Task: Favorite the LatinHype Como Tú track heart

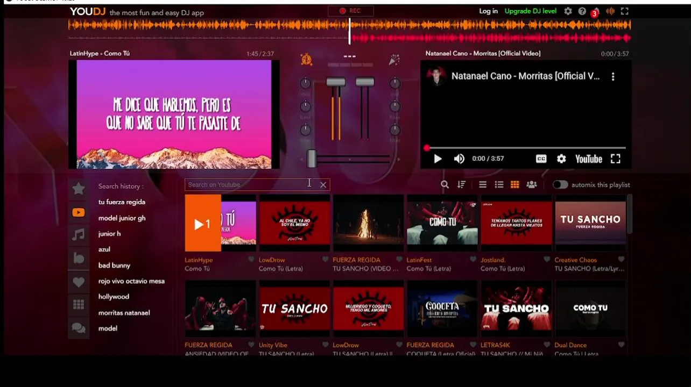Action: point(251,260)
